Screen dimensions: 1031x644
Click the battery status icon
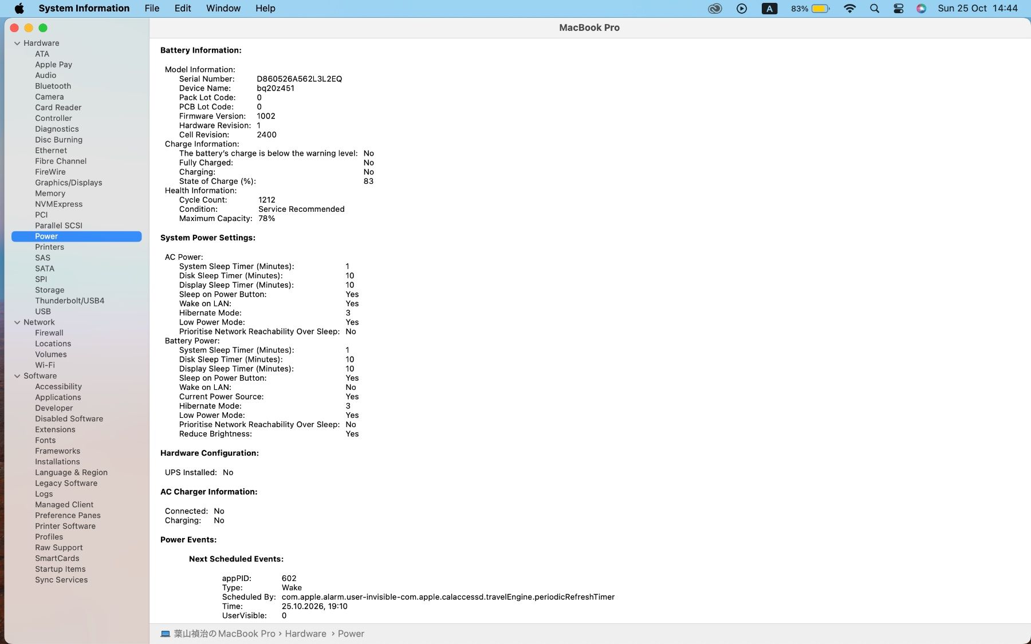[x=820, y=9]
